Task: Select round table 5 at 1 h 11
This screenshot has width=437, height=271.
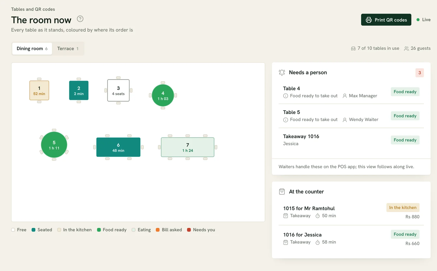Action: 54,145
